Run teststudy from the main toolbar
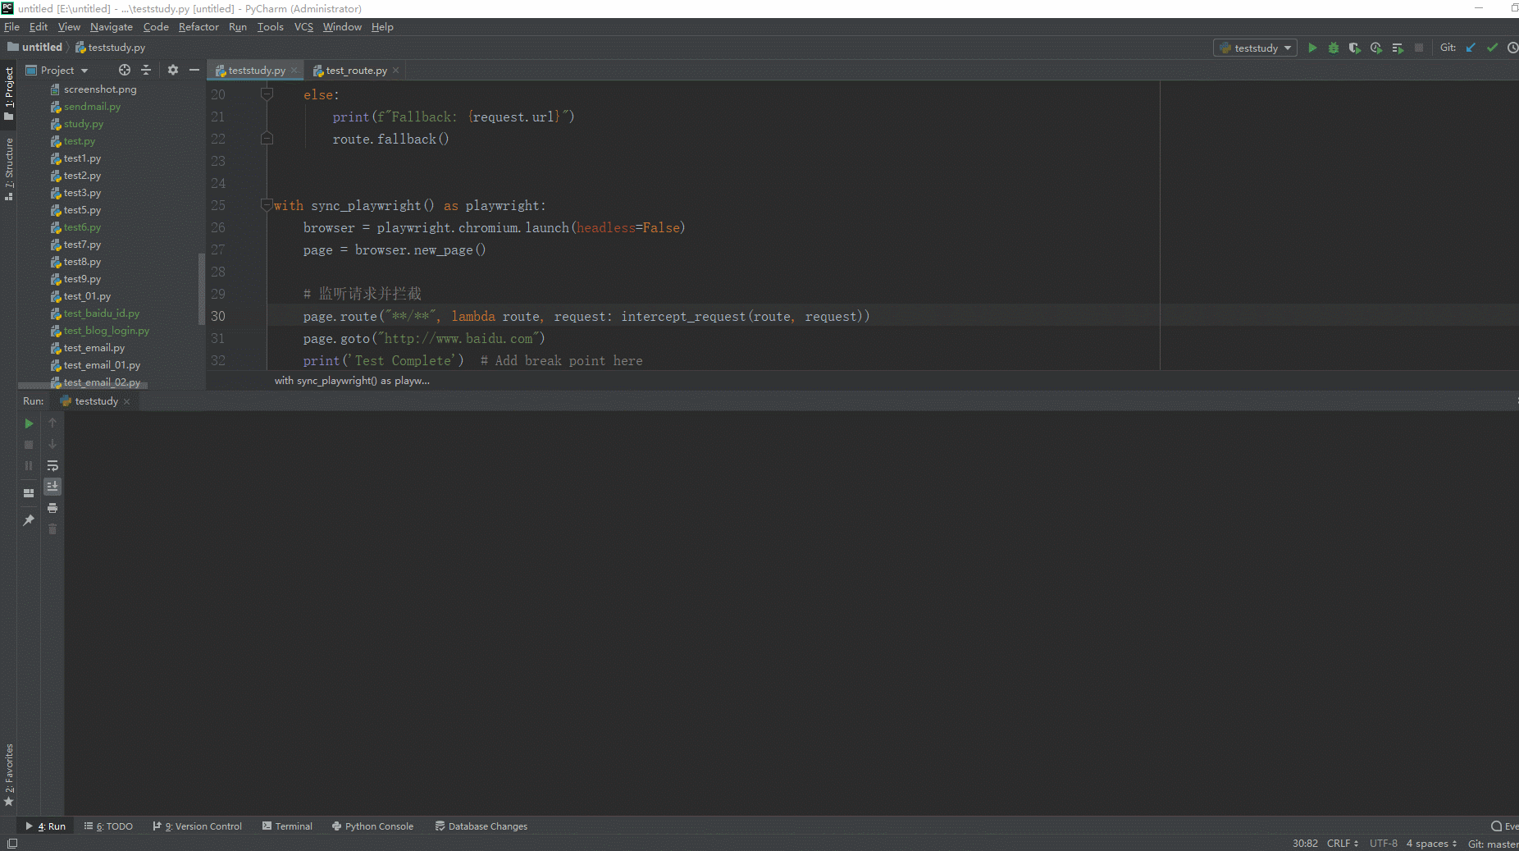This screenshot has height=851, width=1519. [x=1312, y=48]
